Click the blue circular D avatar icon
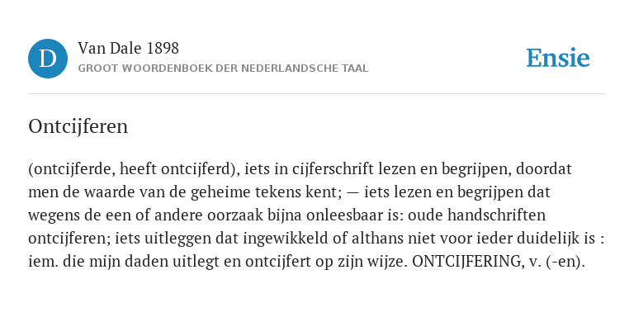 [48, 59]
